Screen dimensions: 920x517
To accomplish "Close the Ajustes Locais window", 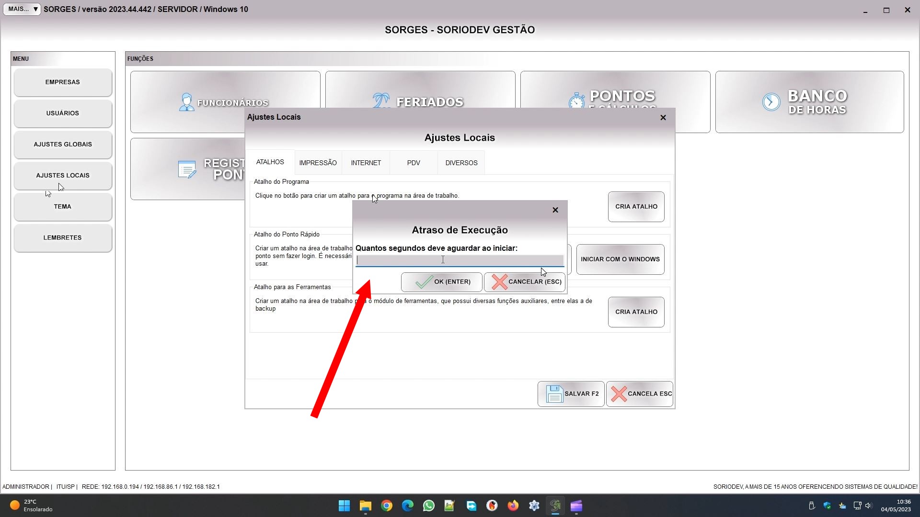I will point(663,117).
